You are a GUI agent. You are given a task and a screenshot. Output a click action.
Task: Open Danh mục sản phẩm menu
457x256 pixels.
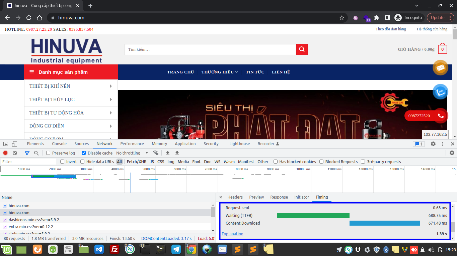tap(71, 72)
